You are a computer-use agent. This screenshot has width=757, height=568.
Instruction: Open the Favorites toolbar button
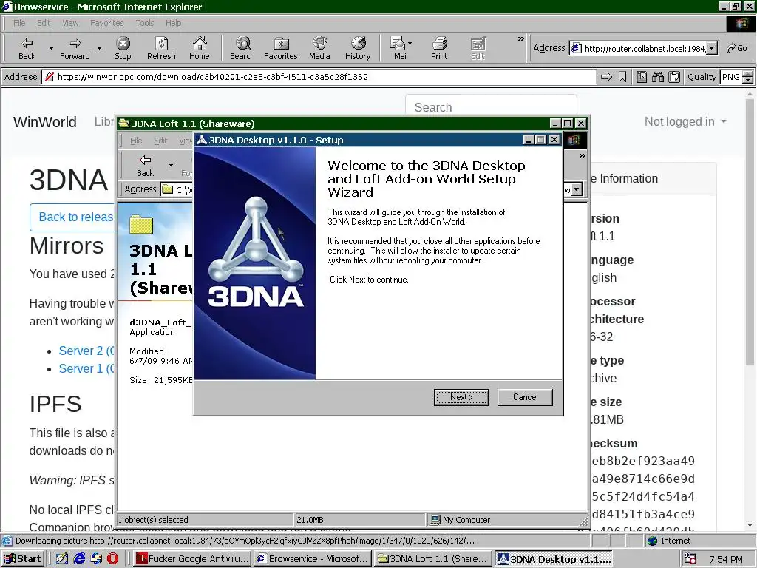(x=280, y=48)
